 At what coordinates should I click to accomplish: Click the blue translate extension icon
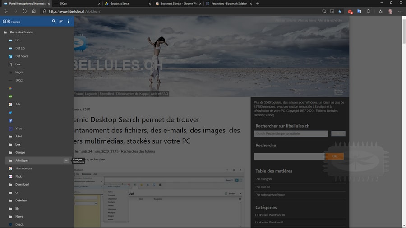coord(359,11)
